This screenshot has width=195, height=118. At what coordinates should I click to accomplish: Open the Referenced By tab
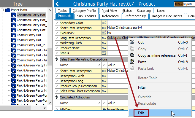135,16
